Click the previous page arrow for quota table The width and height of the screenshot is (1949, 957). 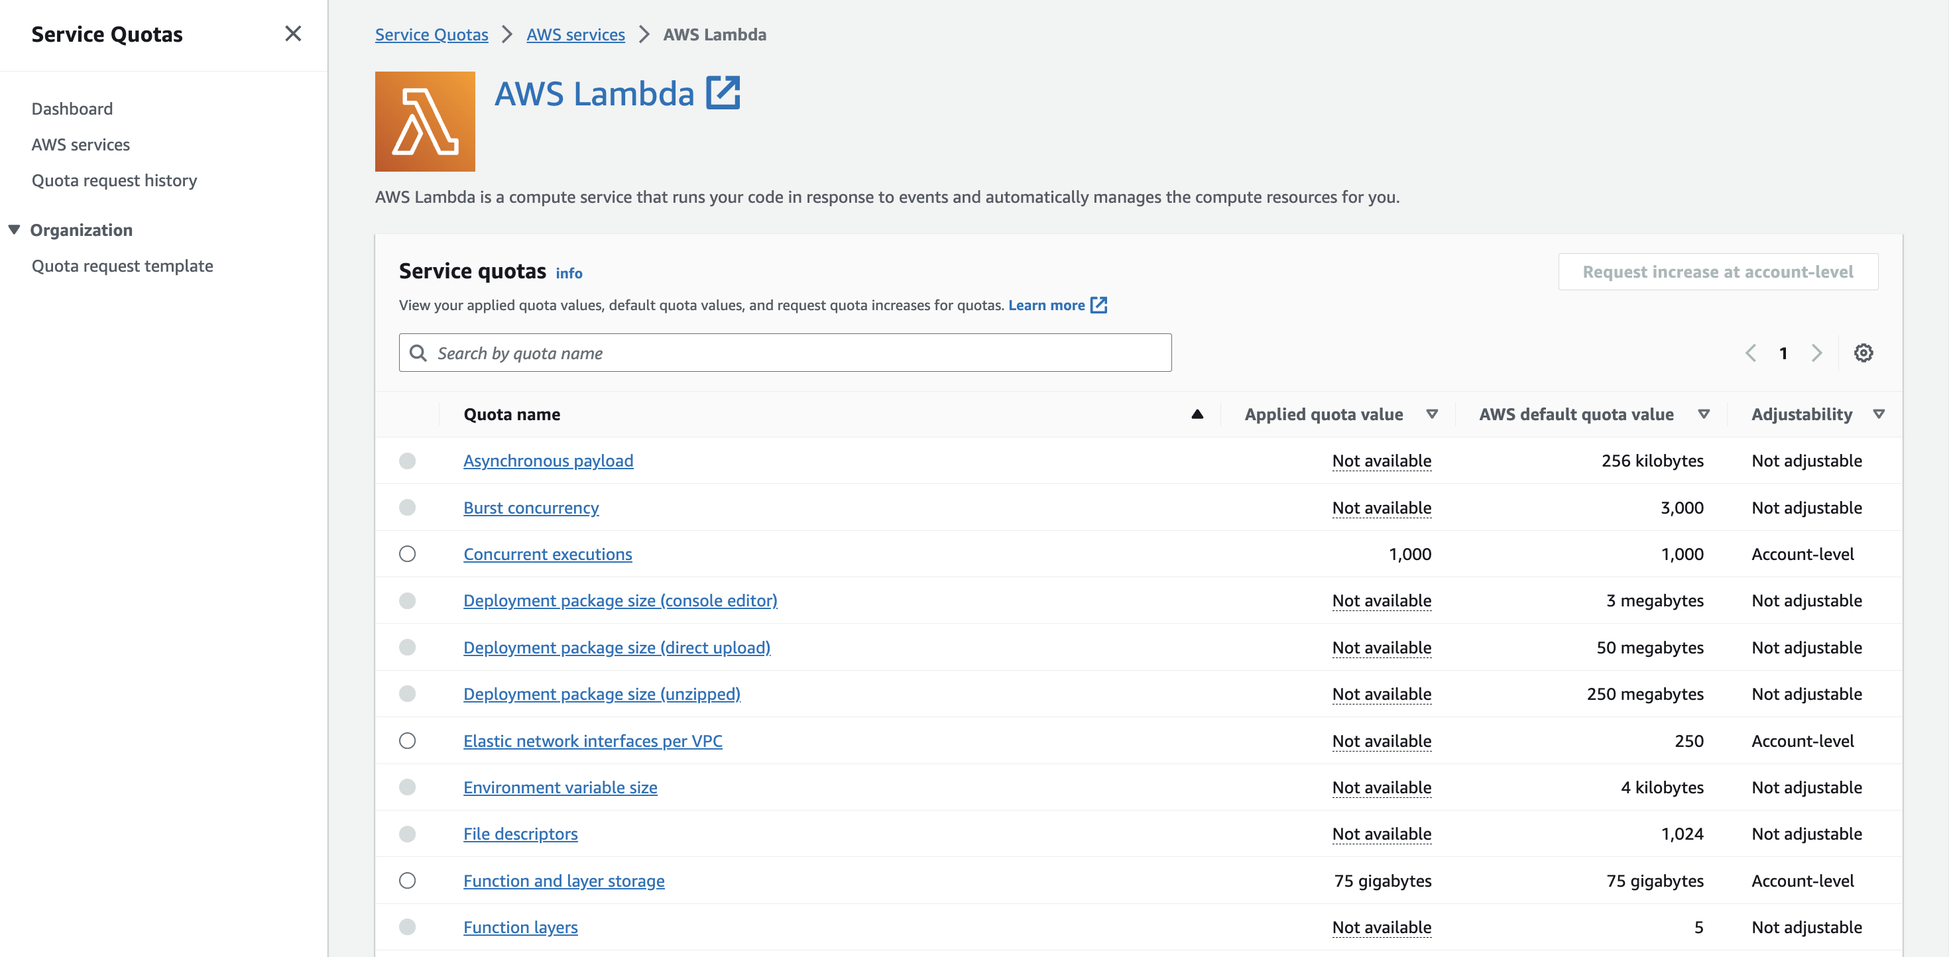coord(1751,353)
